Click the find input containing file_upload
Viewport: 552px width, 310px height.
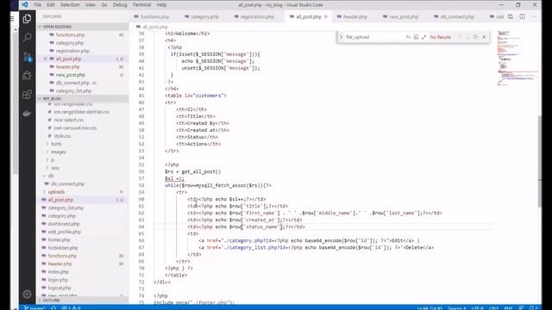click(x=373, y=37)
